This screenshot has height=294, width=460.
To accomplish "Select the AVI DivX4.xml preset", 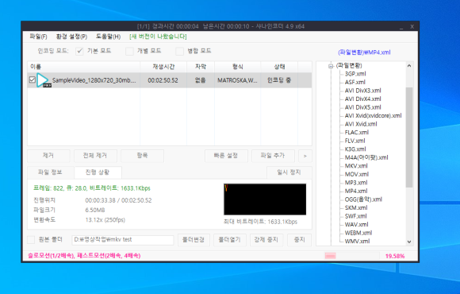I will coord(363,99).
